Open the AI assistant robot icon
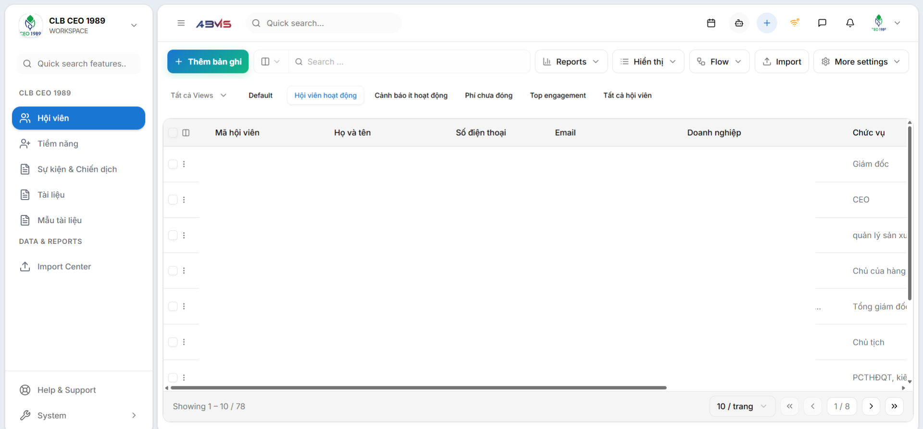 pos(739,23)
